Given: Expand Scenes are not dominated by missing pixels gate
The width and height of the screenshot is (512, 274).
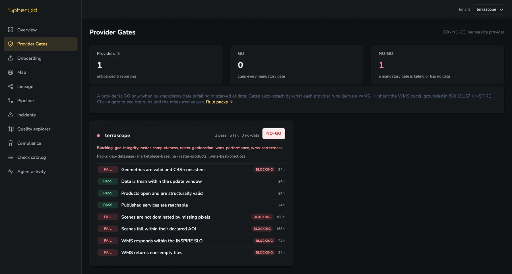Looking at the screenshot, I should (x=191, y=217).
